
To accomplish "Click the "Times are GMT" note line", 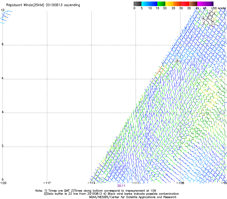I will click(x=95, y=191).
